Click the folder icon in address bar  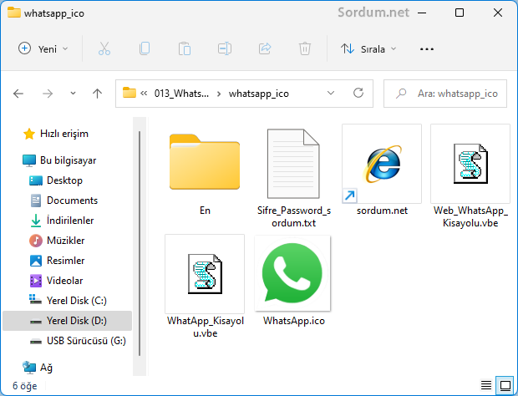(129, 93)
